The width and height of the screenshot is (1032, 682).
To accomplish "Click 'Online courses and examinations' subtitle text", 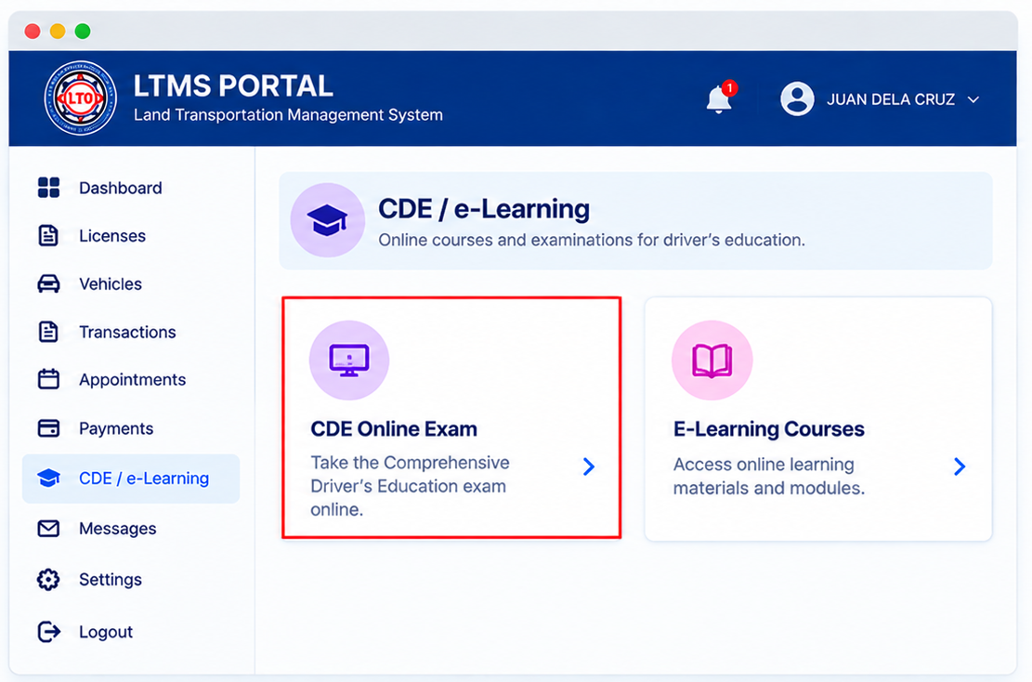I will click(592, 241).
